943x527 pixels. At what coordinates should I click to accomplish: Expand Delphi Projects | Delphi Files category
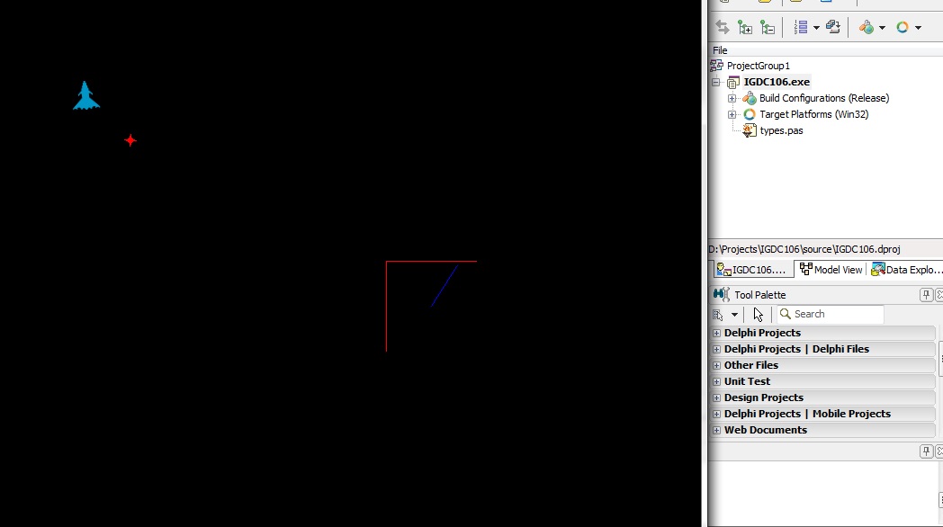point(716,349)
